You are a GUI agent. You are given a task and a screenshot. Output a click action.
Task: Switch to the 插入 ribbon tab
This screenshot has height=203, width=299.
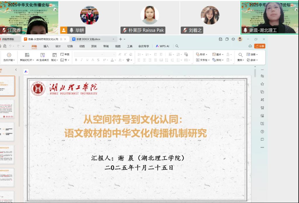pyautogui.click(x=46, y=46)
